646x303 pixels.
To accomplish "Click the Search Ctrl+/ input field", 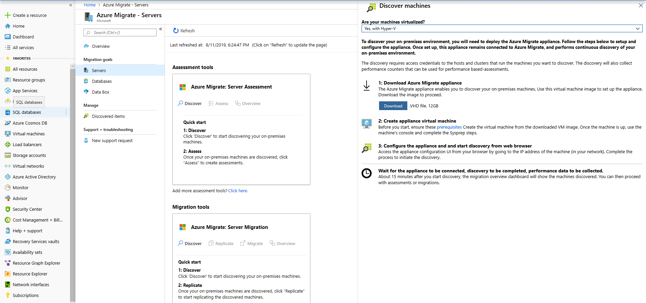I will pos(120,32).
